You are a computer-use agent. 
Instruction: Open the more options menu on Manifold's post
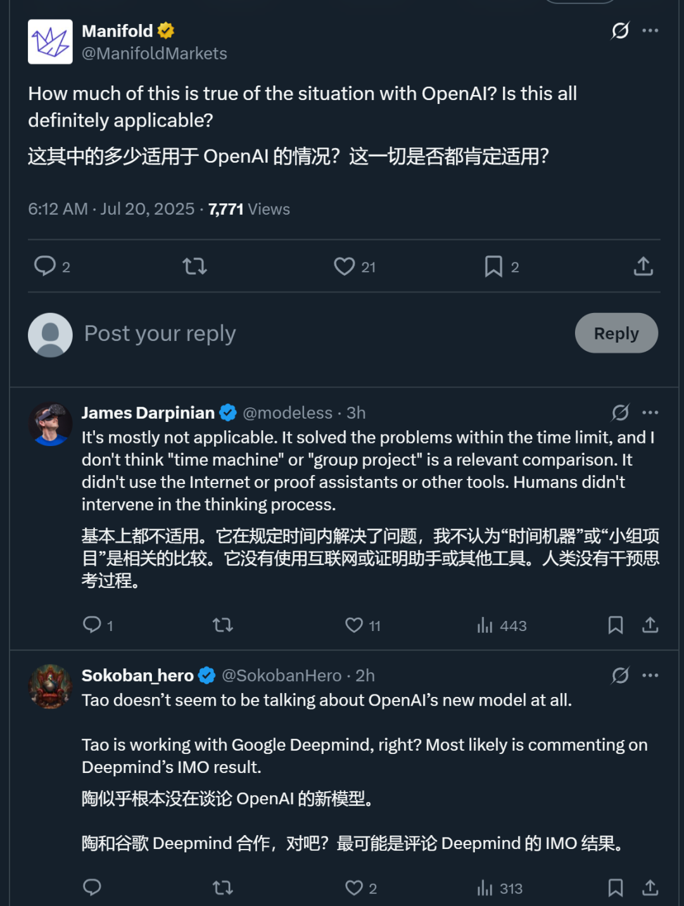[650, 30]
